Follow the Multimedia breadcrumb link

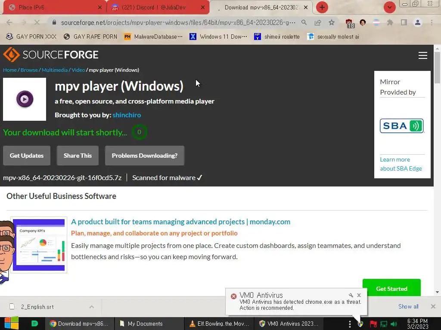click(x=55, y=70)
